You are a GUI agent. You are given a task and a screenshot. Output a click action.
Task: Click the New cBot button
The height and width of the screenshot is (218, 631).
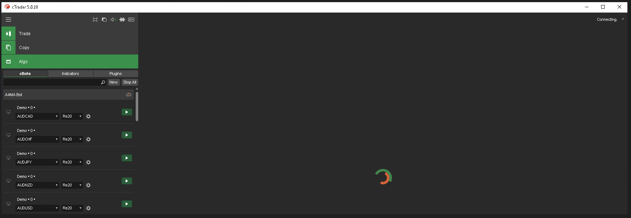(x=114, y=82)
